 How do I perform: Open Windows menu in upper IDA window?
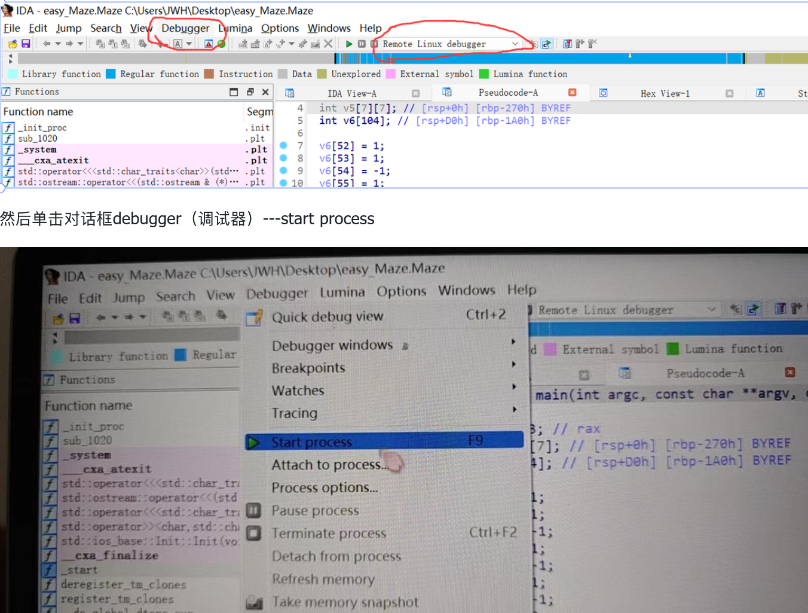click(329, 28)
